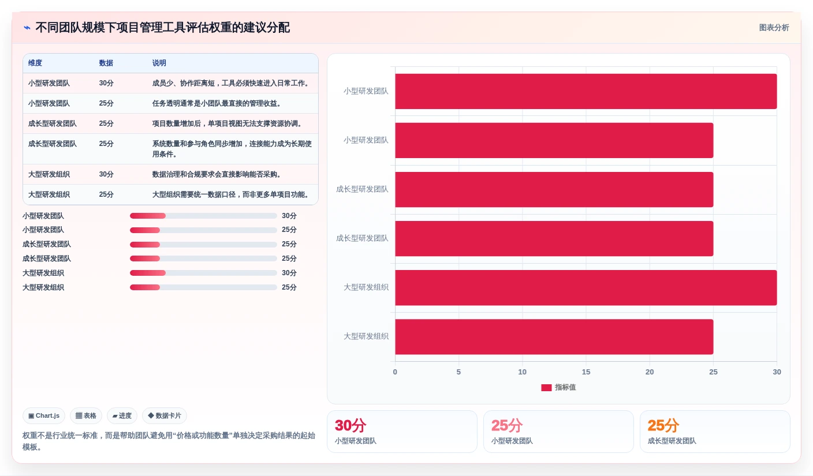The height and width of the screenshot is (476, 813).
Task: Click the chart bar for 大型研发组织 reaching 25
Action: (x=554, y=337)
